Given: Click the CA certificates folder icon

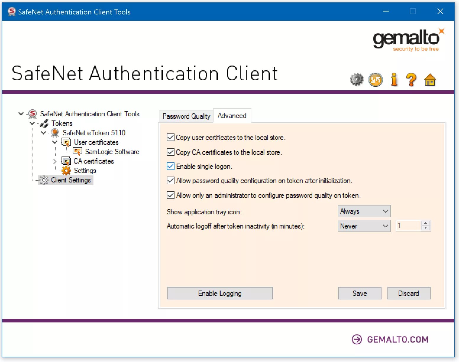Looking at the screenshot, I should (66, 161).
